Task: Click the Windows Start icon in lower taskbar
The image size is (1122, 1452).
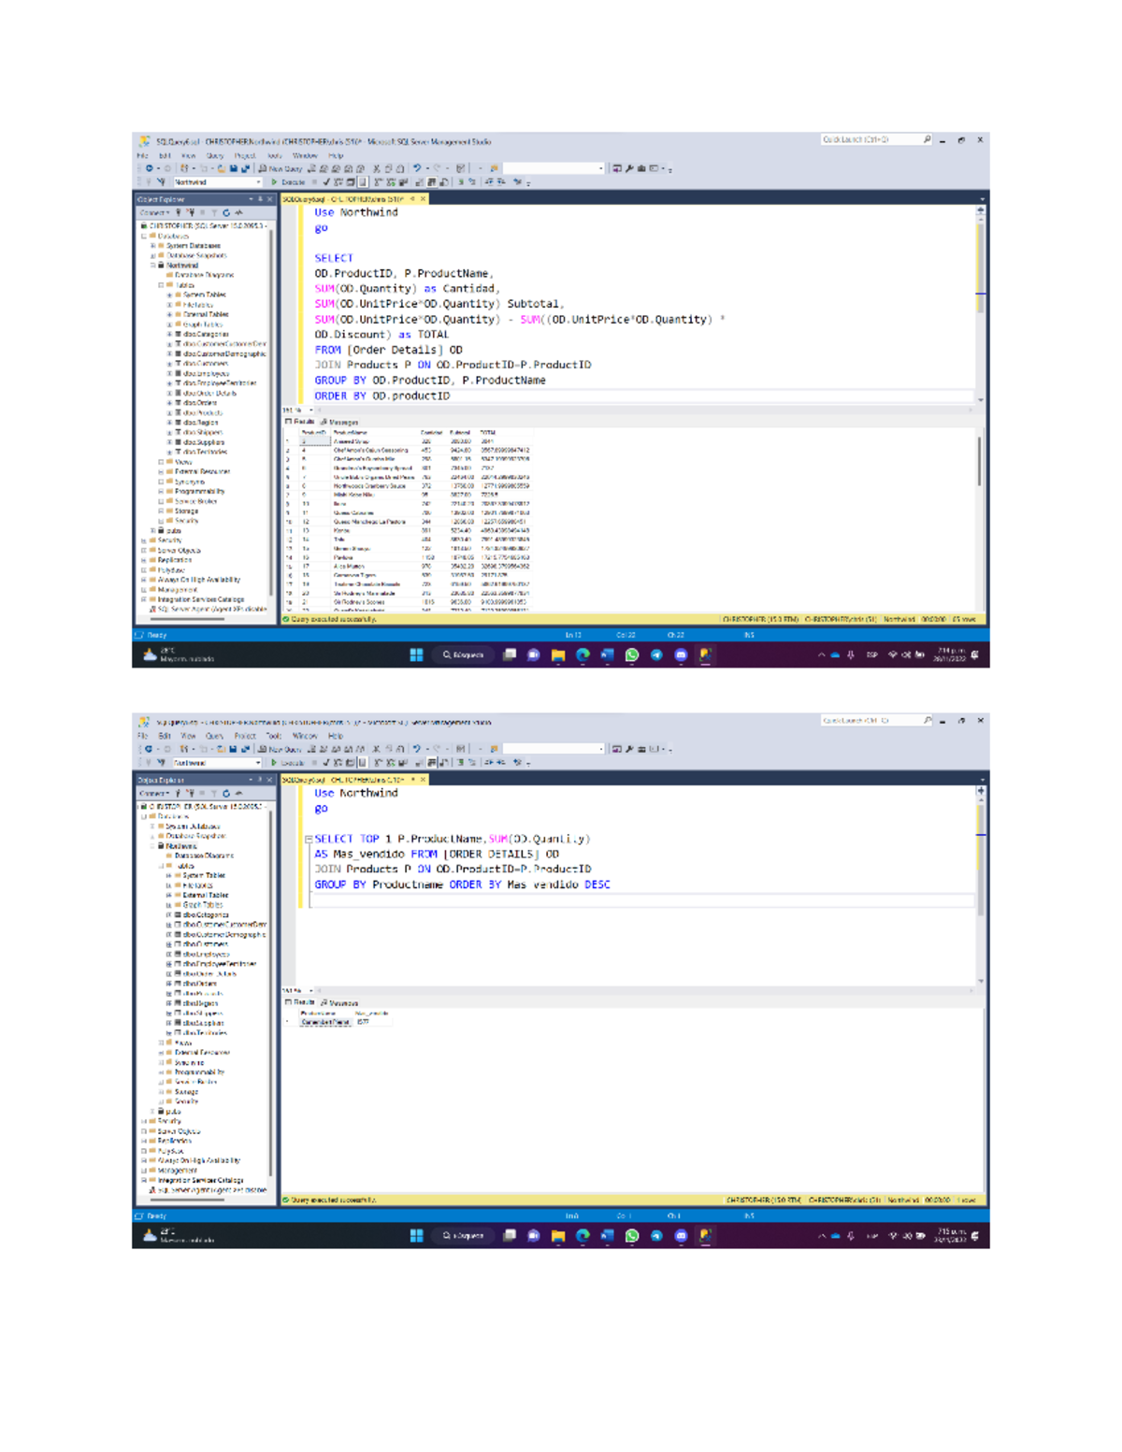Action: [416, 1236]
